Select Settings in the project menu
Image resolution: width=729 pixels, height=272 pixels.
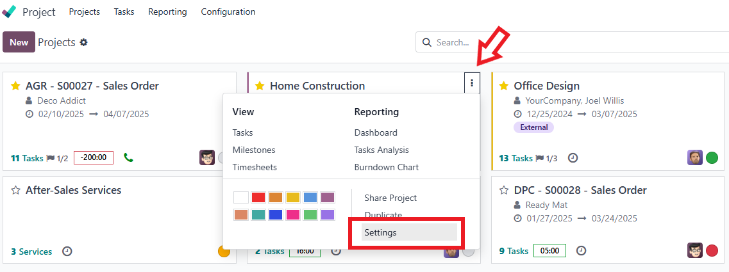point(409,232)
